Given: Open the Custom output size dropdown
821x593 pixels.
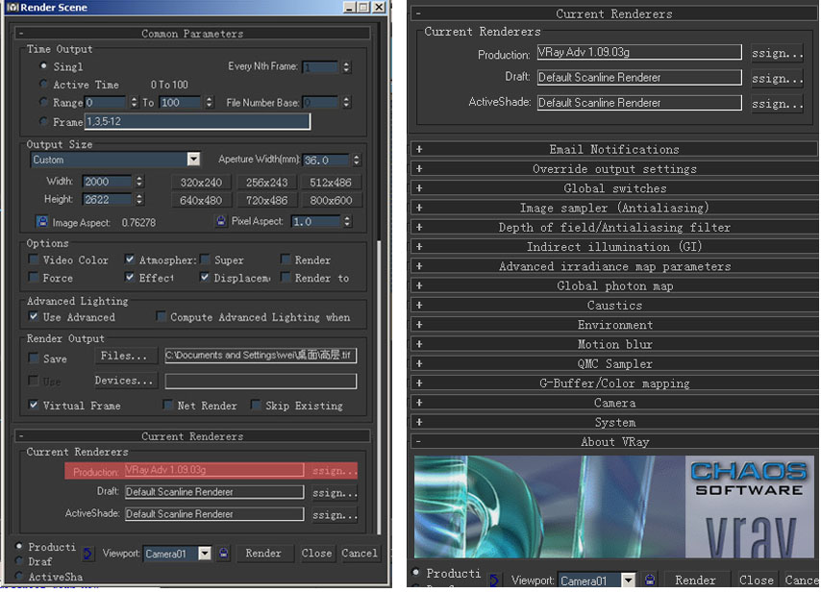Looking at the screenshot, I should [193, 160].
